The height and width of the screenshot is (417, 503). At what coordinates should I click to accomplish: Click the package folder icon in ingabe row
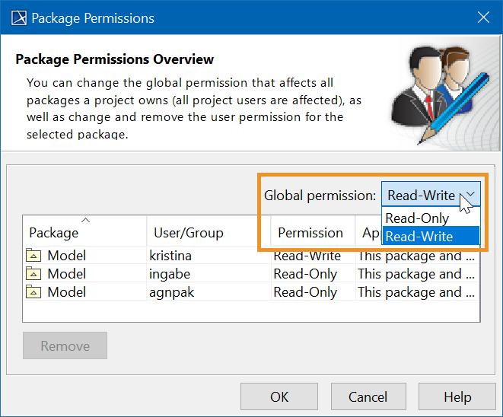click(34, 273)
